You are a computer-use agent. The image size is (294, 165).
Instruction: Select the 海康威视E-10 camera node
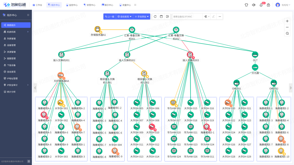[x=281, y=151]
